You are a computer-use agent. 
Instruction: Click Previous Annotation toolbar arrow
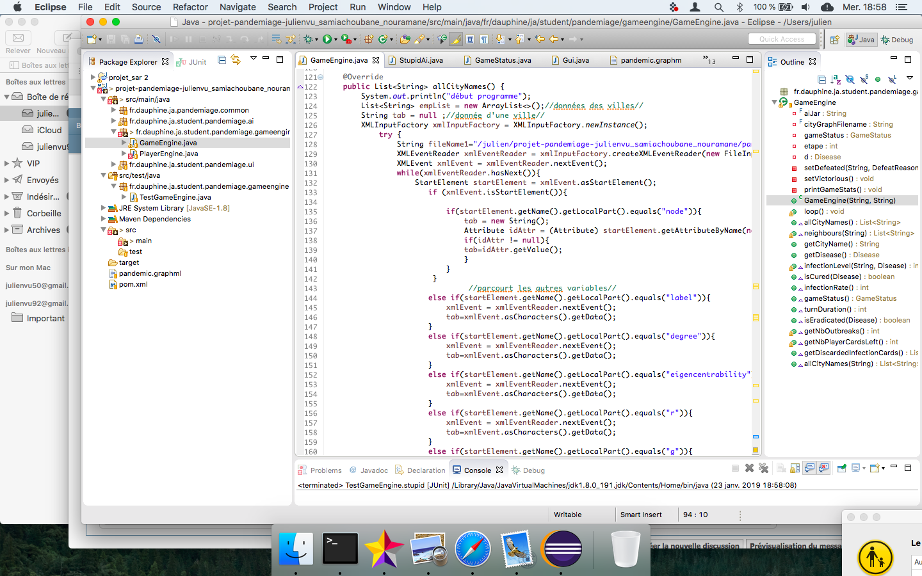(x=519, y=39)
